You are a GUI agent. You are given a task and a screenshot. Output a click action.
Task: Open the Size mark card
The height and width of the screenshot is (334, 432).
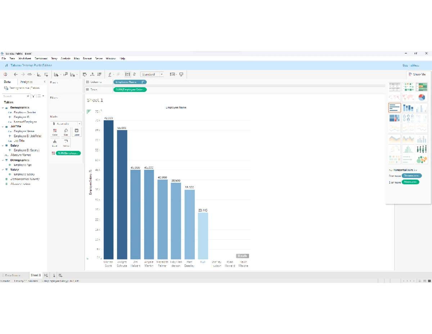point(66,132)
